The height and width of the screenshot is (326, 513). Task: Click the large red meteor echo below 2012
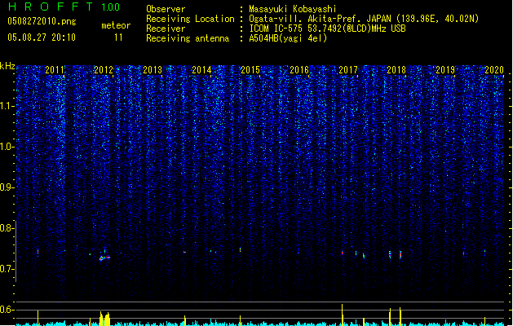click(104, 258)
